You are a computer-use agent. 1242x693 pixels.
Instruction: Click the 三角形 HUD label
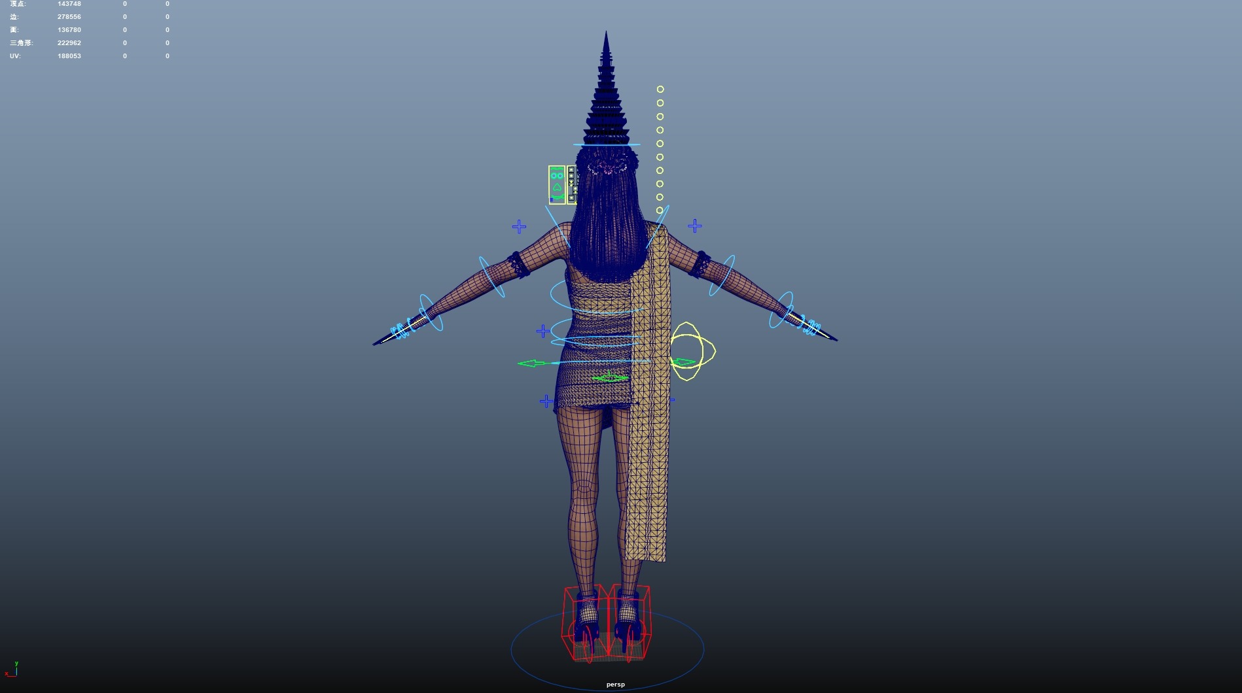21,43
